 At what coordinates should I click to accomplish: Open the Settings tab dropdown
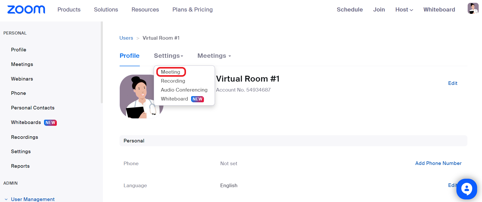[168, 56]
